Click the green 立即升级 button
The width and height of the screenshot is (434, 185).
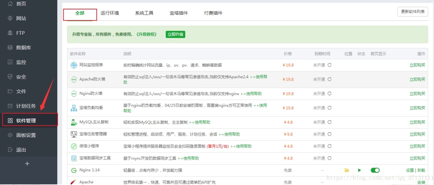click(175, 34)
